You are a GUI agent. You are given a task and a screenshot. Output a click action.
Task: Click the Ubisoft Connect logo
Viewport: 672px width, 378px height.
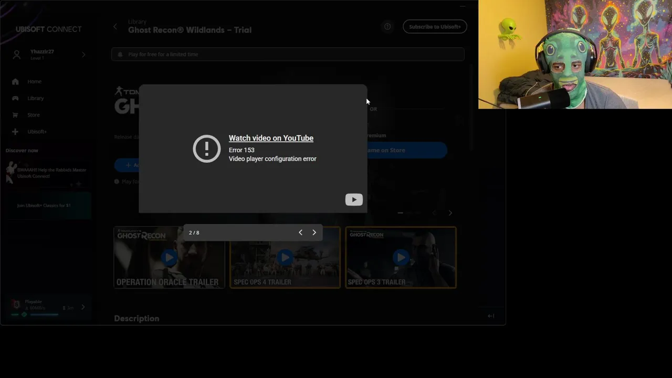coord(48,29)
